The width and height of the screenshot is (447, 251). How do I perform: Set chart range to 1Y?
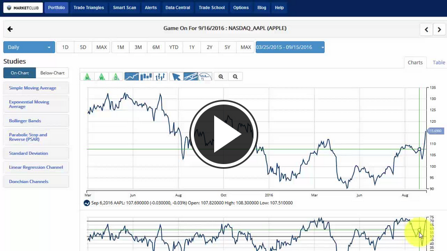point(192,47)
